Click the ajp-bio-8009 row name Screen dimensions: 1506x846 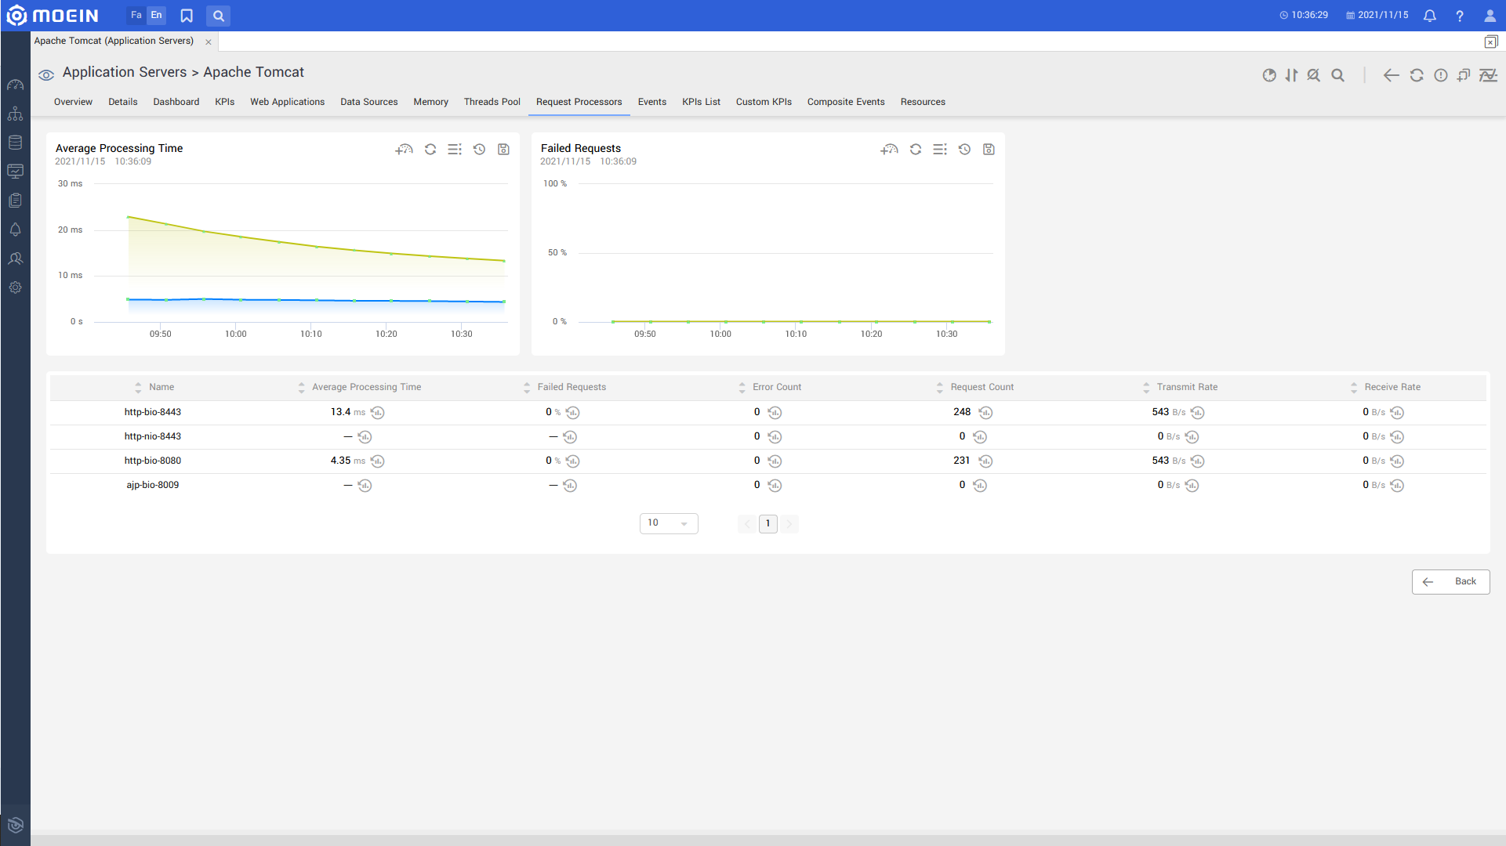[153, 486]
